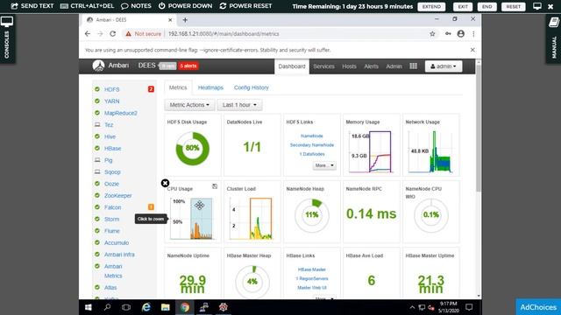Click the EXTEND time button
Image resolution: width=561 pixels, height=315 pixels.
(x=431, y=6)
